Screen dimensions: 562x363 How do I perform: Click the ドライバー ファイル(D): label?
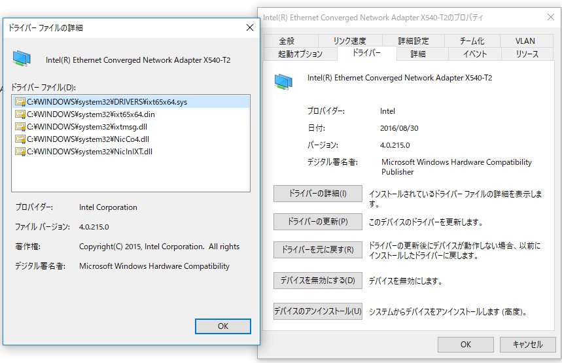[x=44, y=87]
